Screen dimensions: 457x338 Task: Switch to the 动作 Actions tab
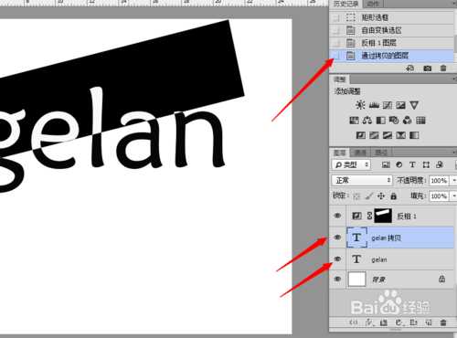tap(372, 4)
